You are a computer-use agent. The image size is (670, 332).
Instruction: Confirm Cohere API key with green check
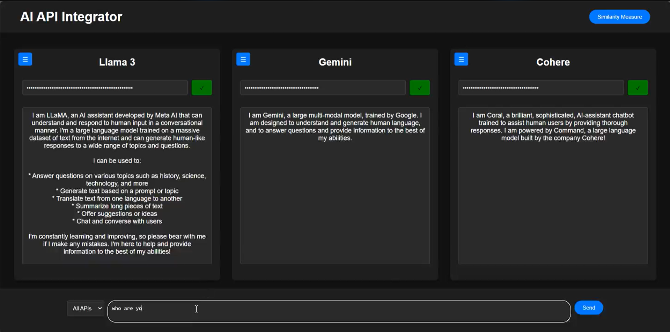tap(638, 88)
